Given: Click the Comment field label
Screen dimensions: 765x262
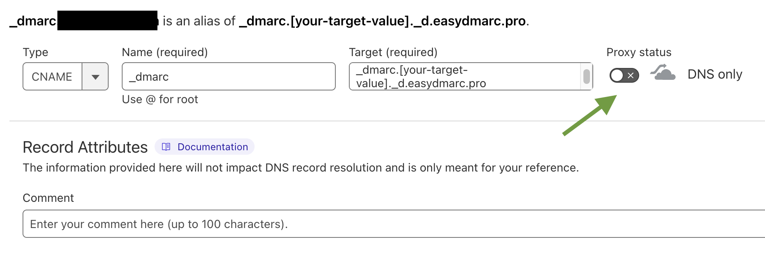Looking at the screenshot, I should point(48,198).
